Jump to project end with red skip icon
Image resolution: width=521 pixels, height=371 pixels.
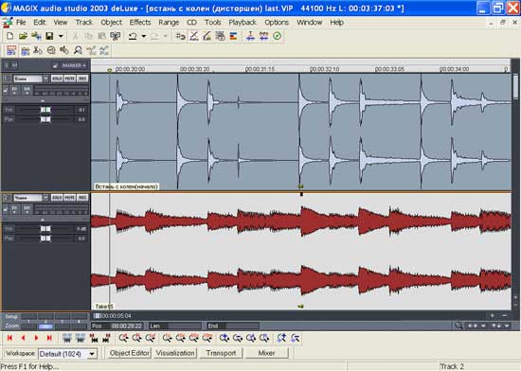pos(49,338)
